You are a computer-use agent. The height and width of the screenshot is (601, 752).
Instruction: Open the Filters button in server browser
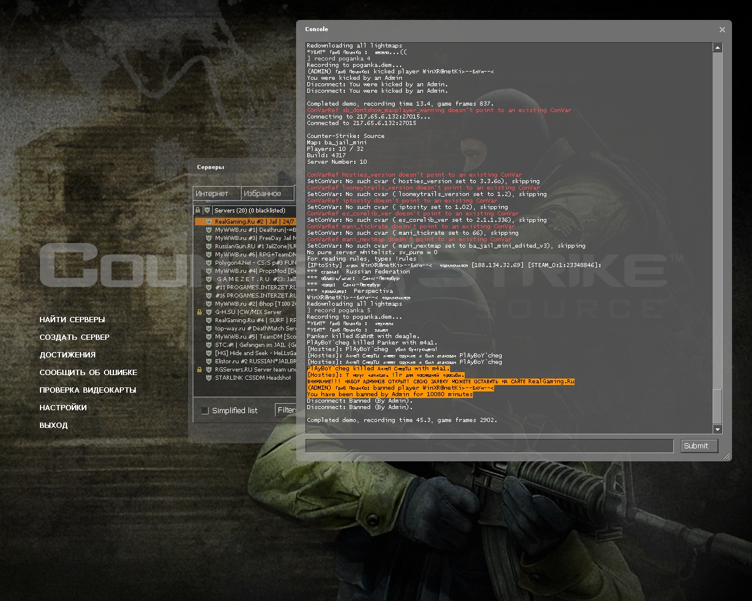click(x=286, y=410)
